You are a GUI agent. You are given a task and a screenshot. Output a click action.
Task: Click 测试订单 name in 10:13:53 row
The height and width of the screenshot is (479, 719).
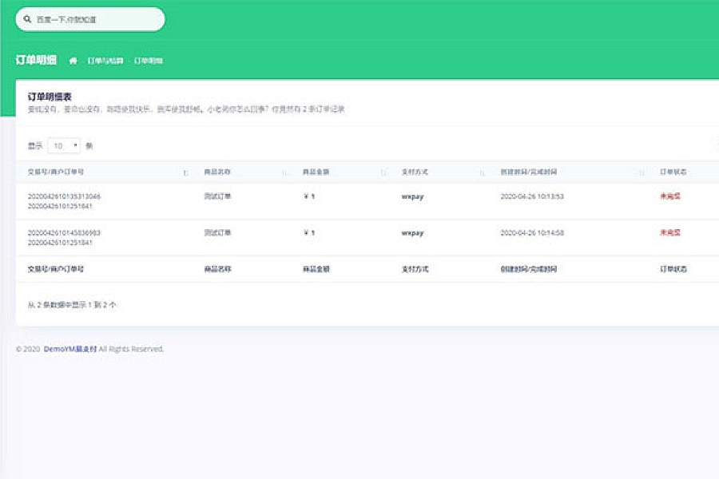217,196
